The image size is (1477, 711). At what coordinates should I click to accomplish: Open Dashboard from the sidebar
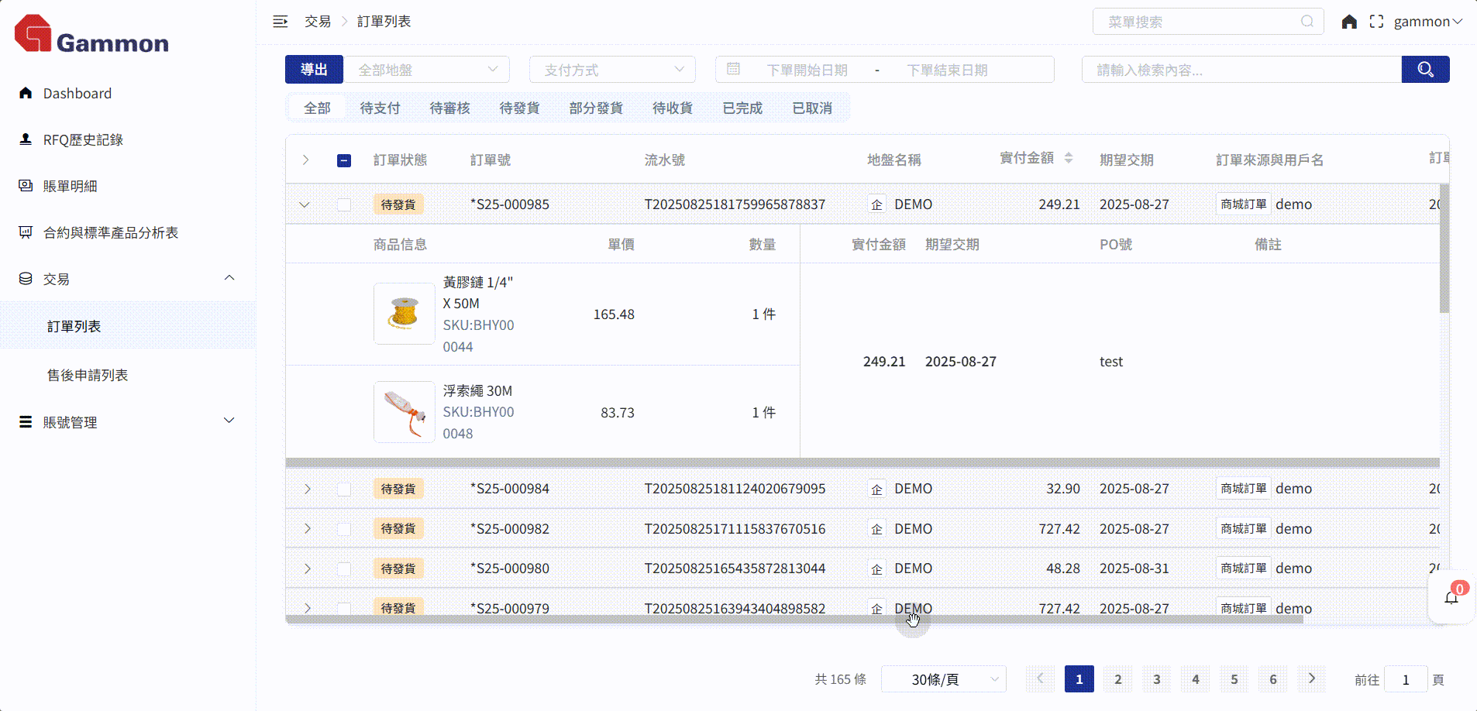pyautogui.click(x=77, y=94)
